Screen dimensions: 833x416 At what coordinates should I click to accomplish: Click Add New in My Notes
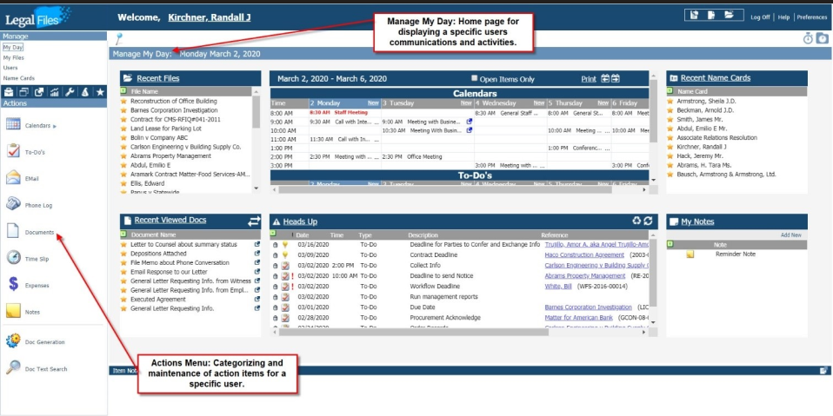tap(791, 234)
